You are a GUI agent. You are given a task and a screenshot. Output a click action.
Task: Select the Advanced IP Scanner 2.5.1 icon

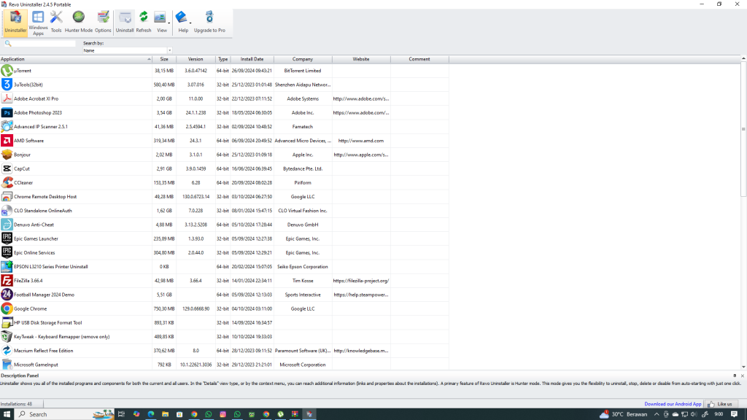point(7,127)
